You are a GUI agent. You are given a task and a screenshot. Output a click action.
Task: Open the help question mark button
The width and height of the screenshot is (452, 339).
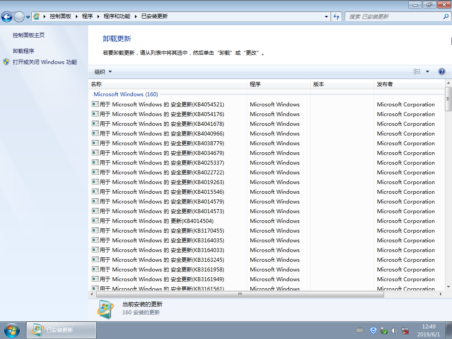tap(441, 72)
